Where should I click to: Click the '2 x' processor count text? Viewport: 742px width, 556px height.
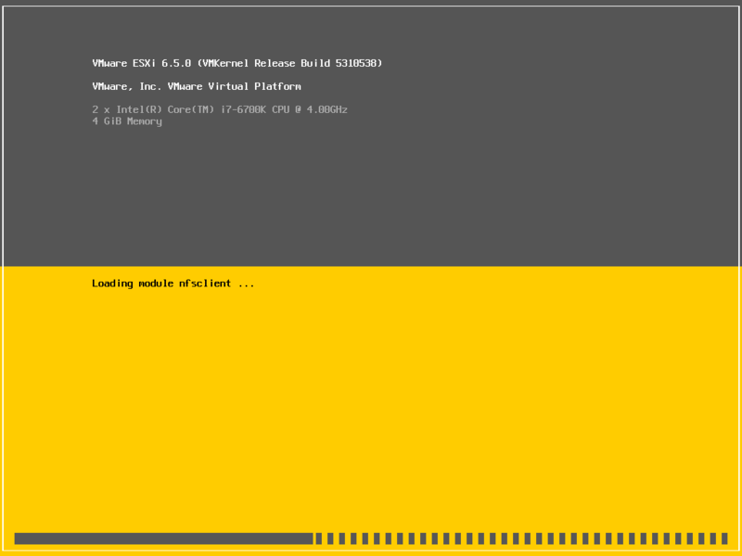click(101, 109)
